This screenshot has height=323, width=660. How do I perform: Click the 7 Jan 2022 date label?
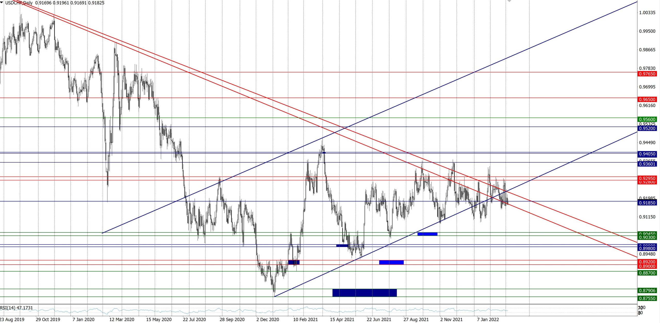pyautogui.click(x=488, y=319)
